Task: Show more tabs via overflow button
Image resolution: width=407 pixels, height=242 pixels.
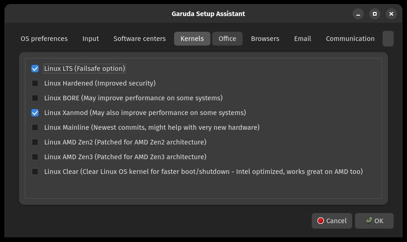Action: [x=388, y=39]
